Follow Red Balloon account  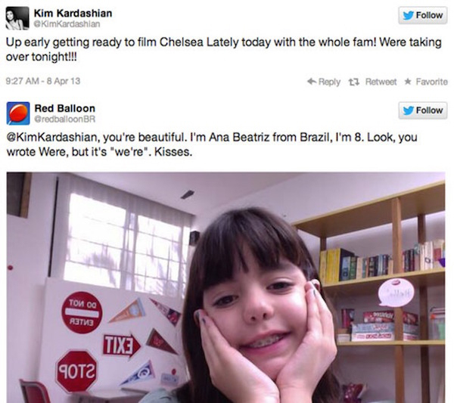click(x=423, y=110)
